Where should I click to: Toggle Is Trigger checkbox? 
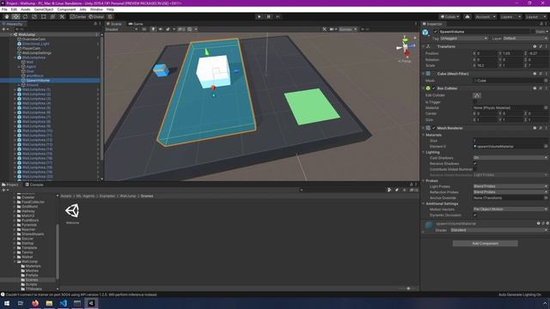475,102
